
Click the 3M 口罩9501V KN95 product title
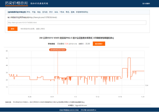pyautogui.click(x=77, y=38)
